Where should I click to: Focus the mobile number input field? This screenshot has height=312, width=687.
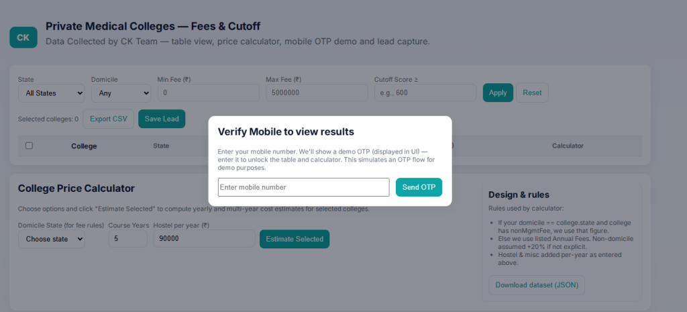pyautogui.click(x=303, y=187)
